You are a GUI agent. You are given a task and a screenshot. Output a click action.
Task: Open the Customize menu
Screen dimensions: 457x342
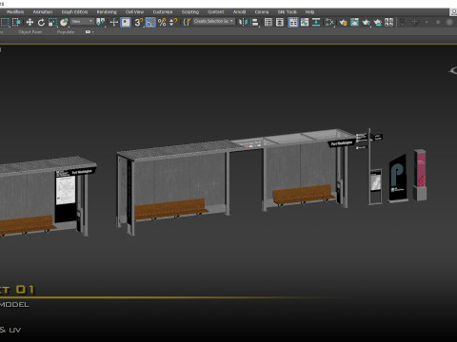(x=163, y=11)
